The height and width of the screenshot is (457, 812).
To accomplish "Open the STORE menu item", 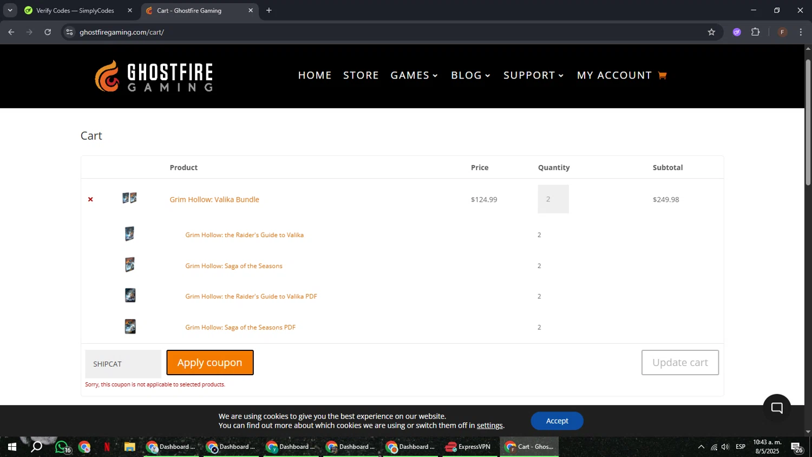I will tap(361, 75).
